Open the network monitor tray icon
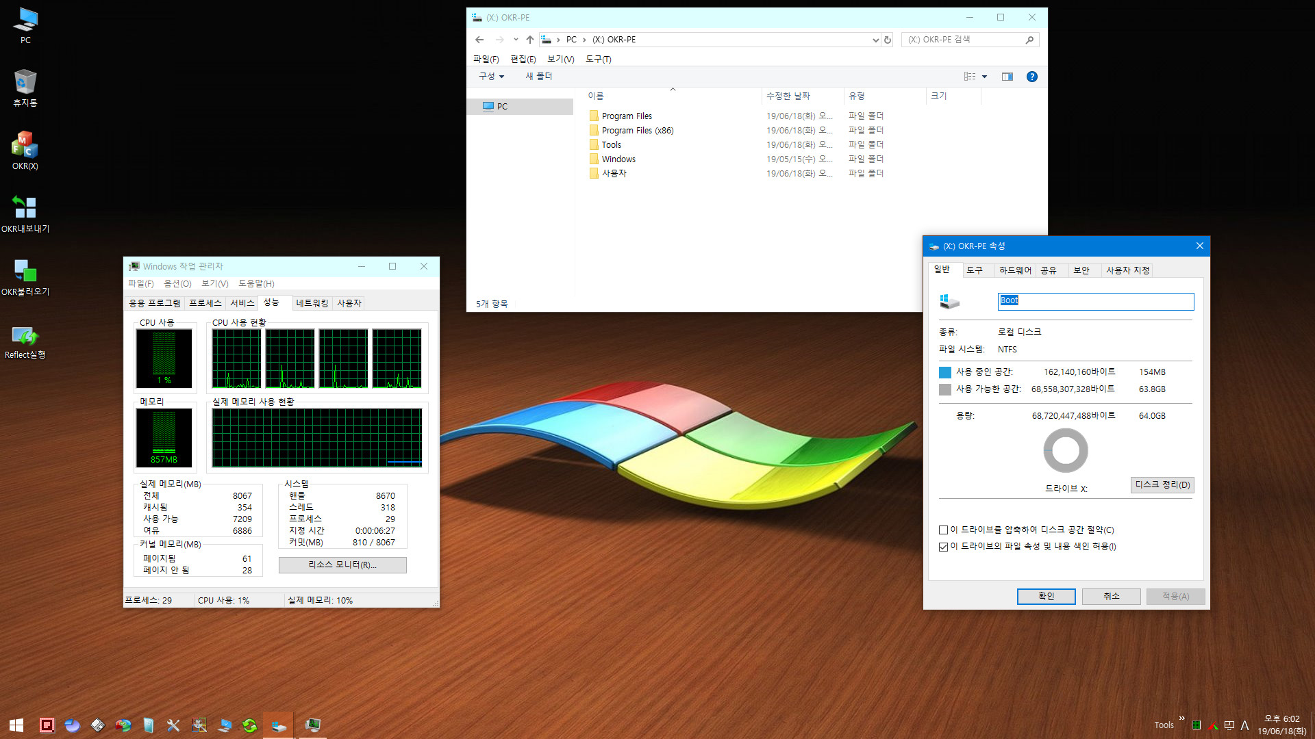The height and width of the screenshot is (739, 1315). 1229,725
